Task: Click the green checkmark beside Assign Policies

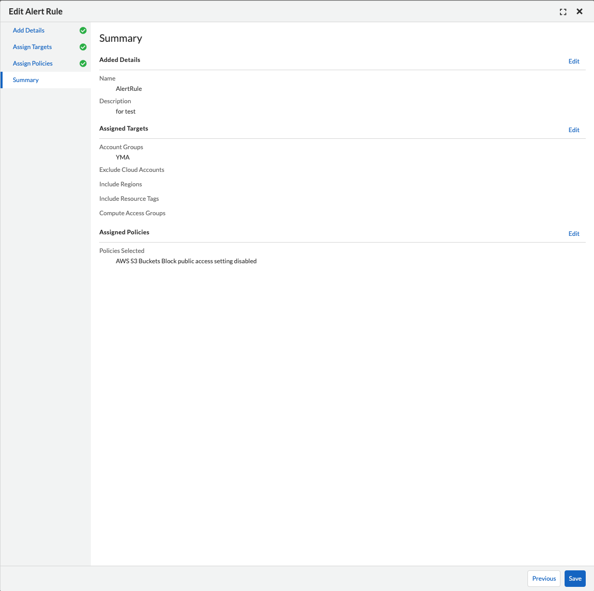Action: (83, 63)
